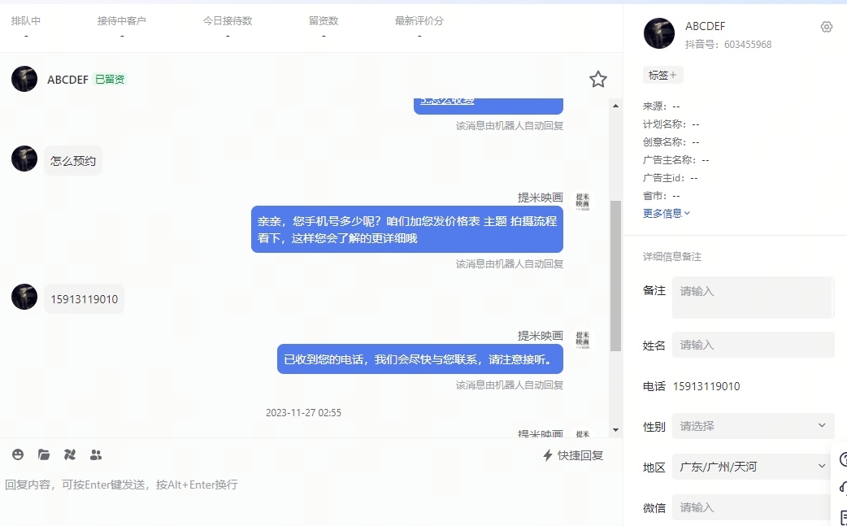Expand 更多信息 details
847x526 pixels.
667,213
